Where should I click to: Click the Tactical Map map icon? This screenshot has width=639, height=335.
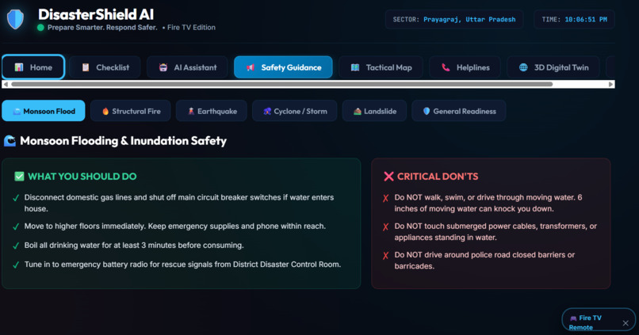click(355, 67)
